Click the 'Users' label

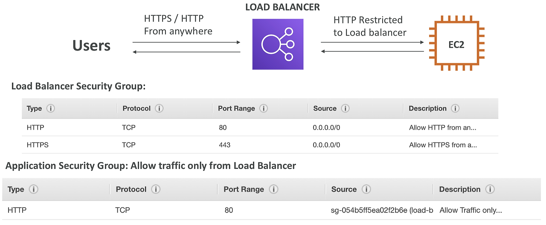click(91, 46)
